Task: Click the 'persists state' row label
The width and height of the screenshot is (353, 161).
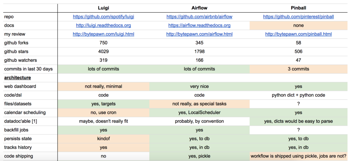Action: pyautogui.click(x=18, y=139)
